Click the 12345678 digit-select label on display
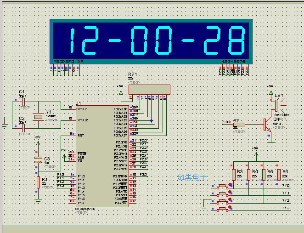304x233 pixels. tap(233, 62)
